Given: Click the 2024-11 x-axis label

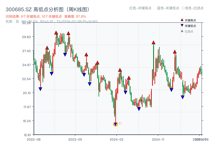Looking at the screenshot, I should 158,139.
